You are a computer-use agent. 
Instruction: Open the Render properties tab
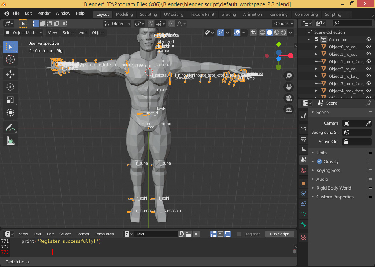[304, 129]
